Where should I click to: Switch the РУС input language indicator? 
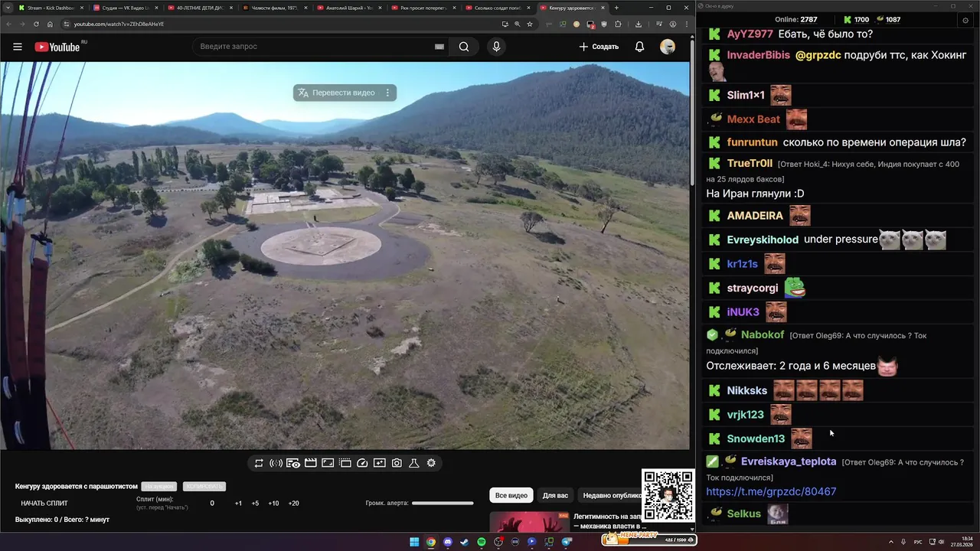[x=918, y=542]
